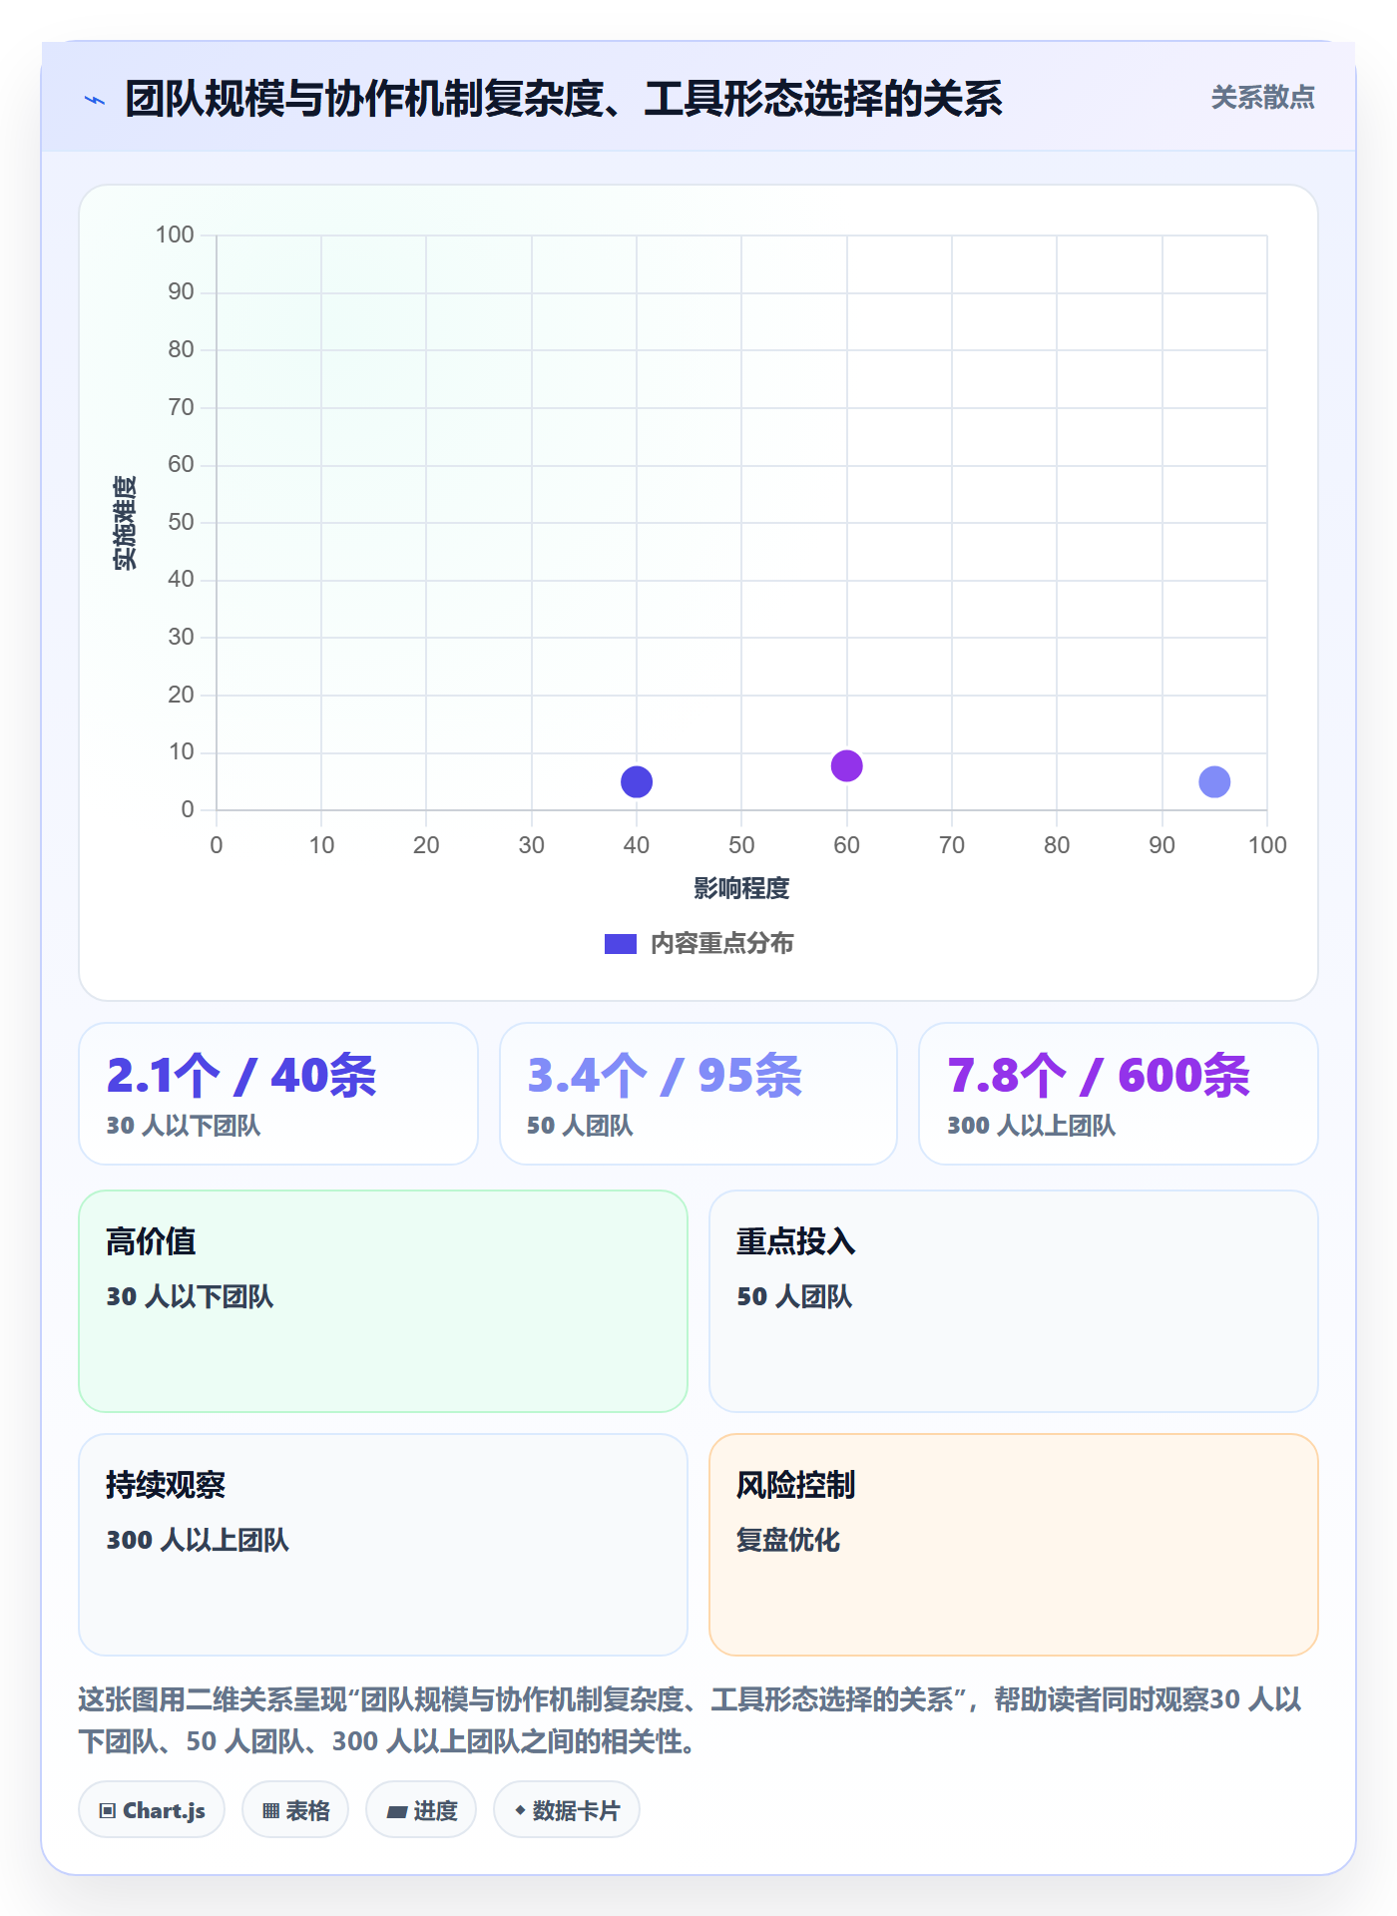
Task: Open the 重点投入 quadrant card
Action: [1014, 1301]
